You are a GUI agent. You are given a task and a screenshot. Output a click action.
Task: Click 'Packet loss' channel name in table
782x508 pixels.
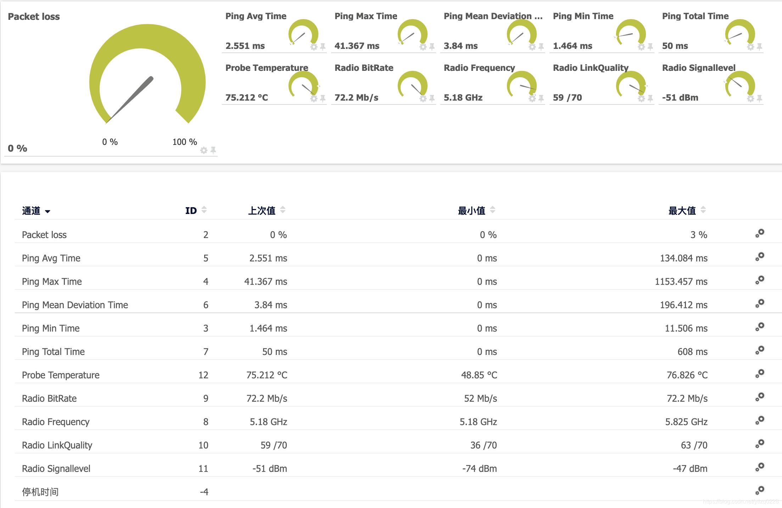click(44, 235)
